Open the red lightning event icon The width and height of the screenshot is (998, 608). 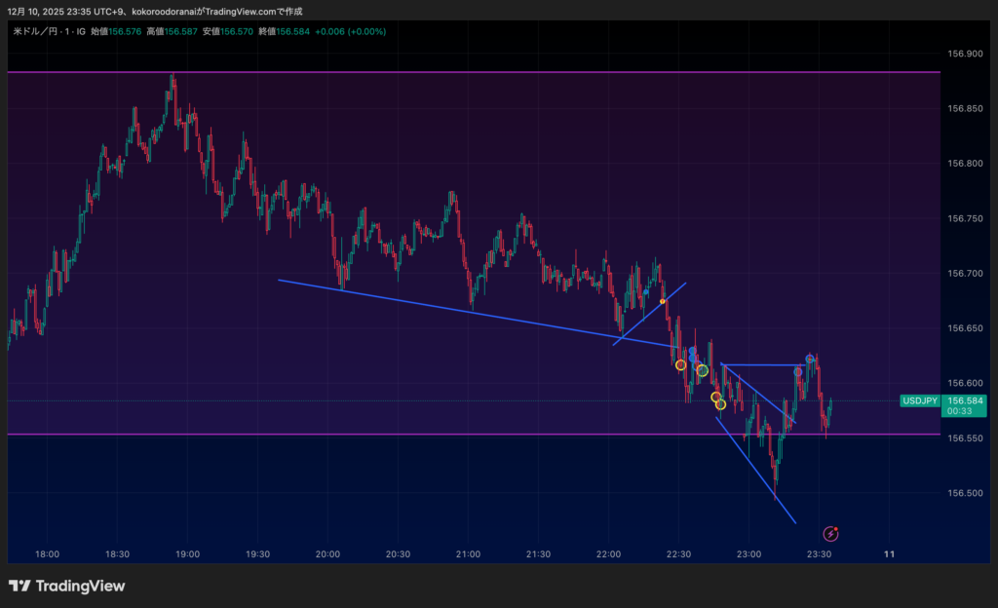pos(830,533)
